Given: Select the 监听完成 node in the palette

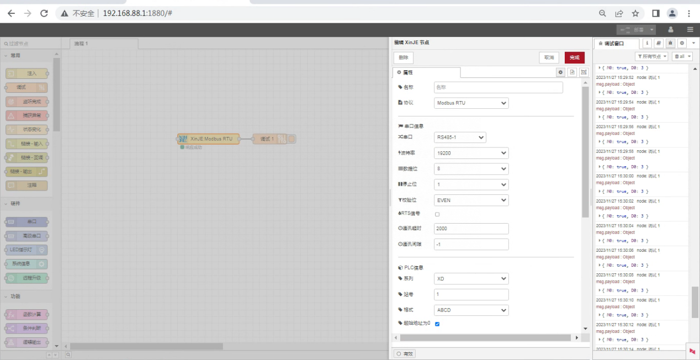Looking at the screenshot, I should tap(26, 102).
